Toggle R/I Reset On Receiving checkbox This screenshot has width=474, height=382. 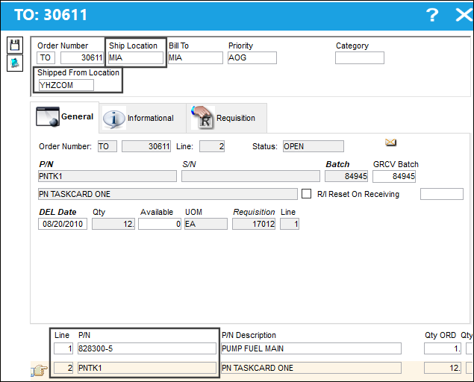point(306,194)
